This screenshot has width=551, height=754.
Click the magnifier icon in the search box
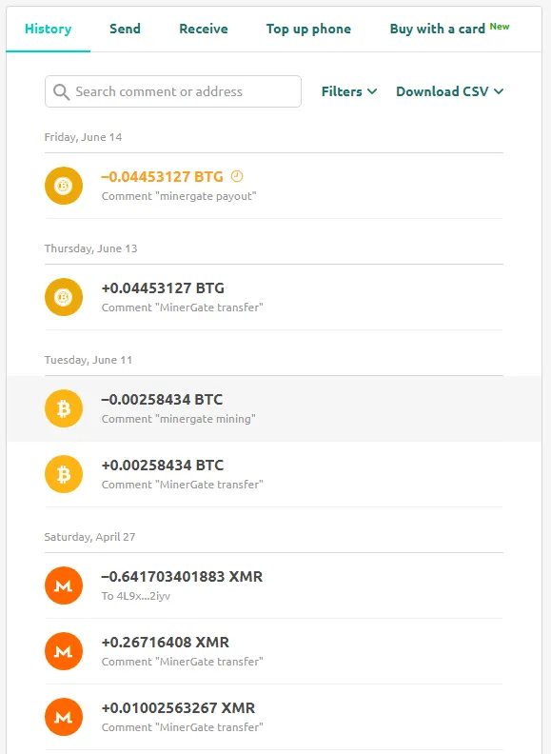(61, 91)
